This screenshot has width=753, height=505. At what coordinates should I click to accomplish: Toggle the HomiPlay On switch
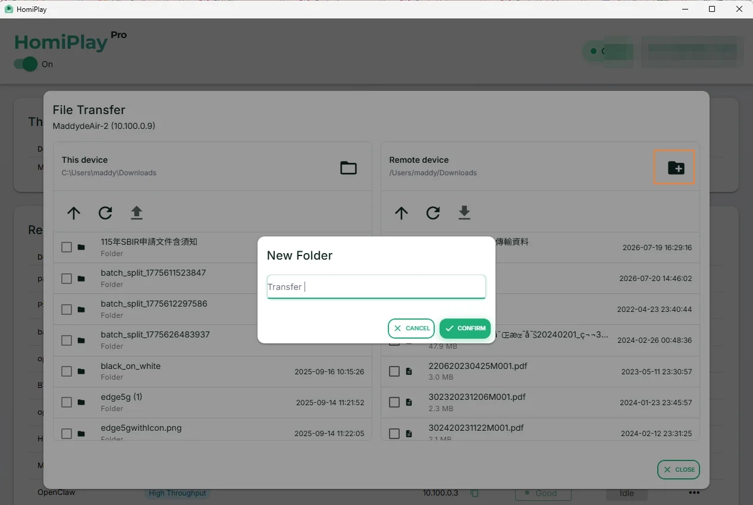point(26,64)
